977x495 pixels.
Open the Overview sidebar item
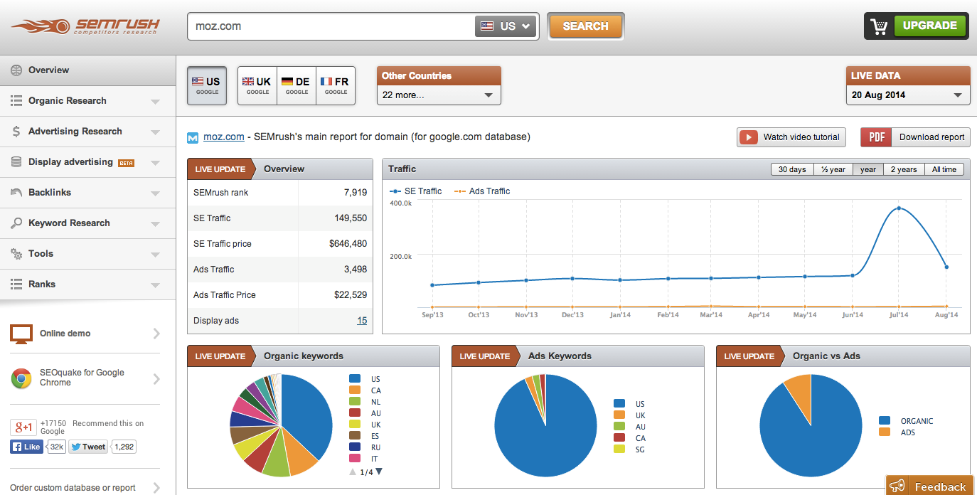87,70
